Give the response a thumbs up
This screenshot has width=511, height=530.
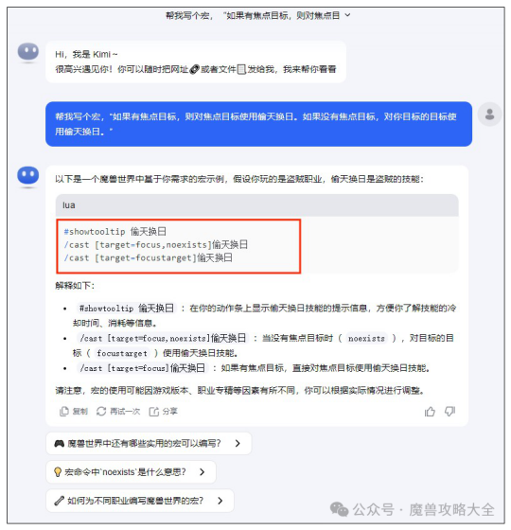pos(430,412)
